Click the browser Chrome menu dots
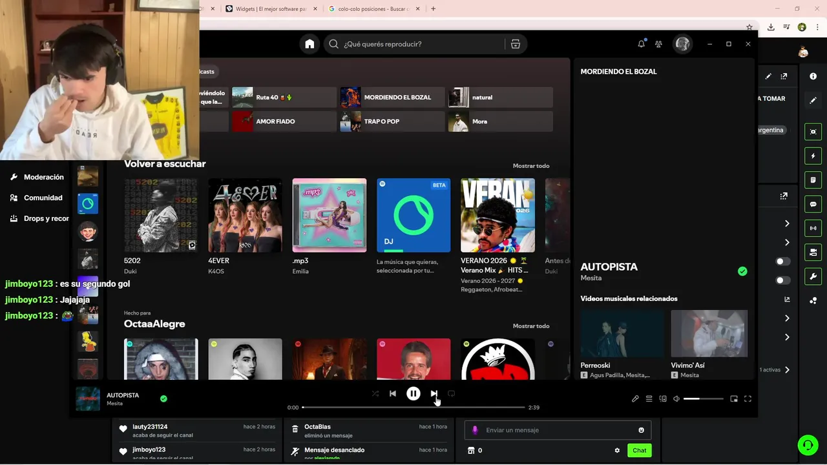The width and height of the screenshot is (827, 465). click(817, 27)
